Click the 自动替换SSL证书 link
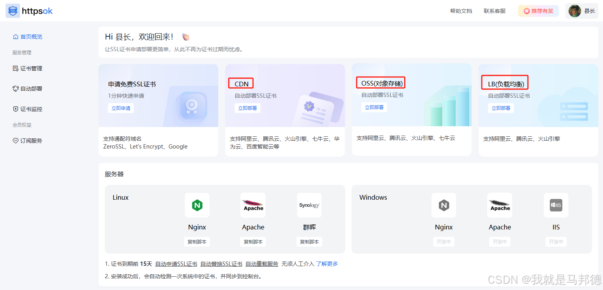Screen dimensions: 603x290 coord(221,264)
